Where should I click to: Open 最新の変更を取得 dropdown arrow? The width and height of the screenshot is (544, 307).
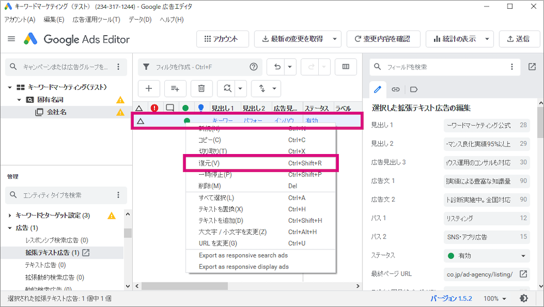[335, 39]
